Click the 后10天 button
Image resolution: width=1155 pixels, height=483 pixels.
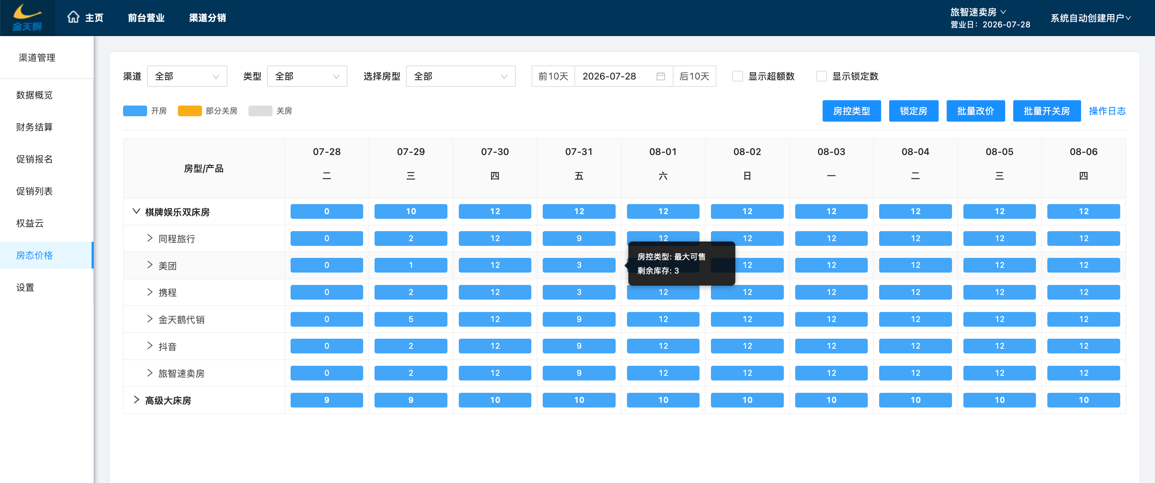pos(694,76)
